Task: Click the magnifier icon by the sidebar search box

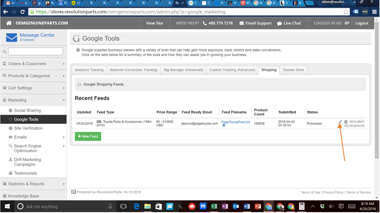Action: (x=5, y=52)
